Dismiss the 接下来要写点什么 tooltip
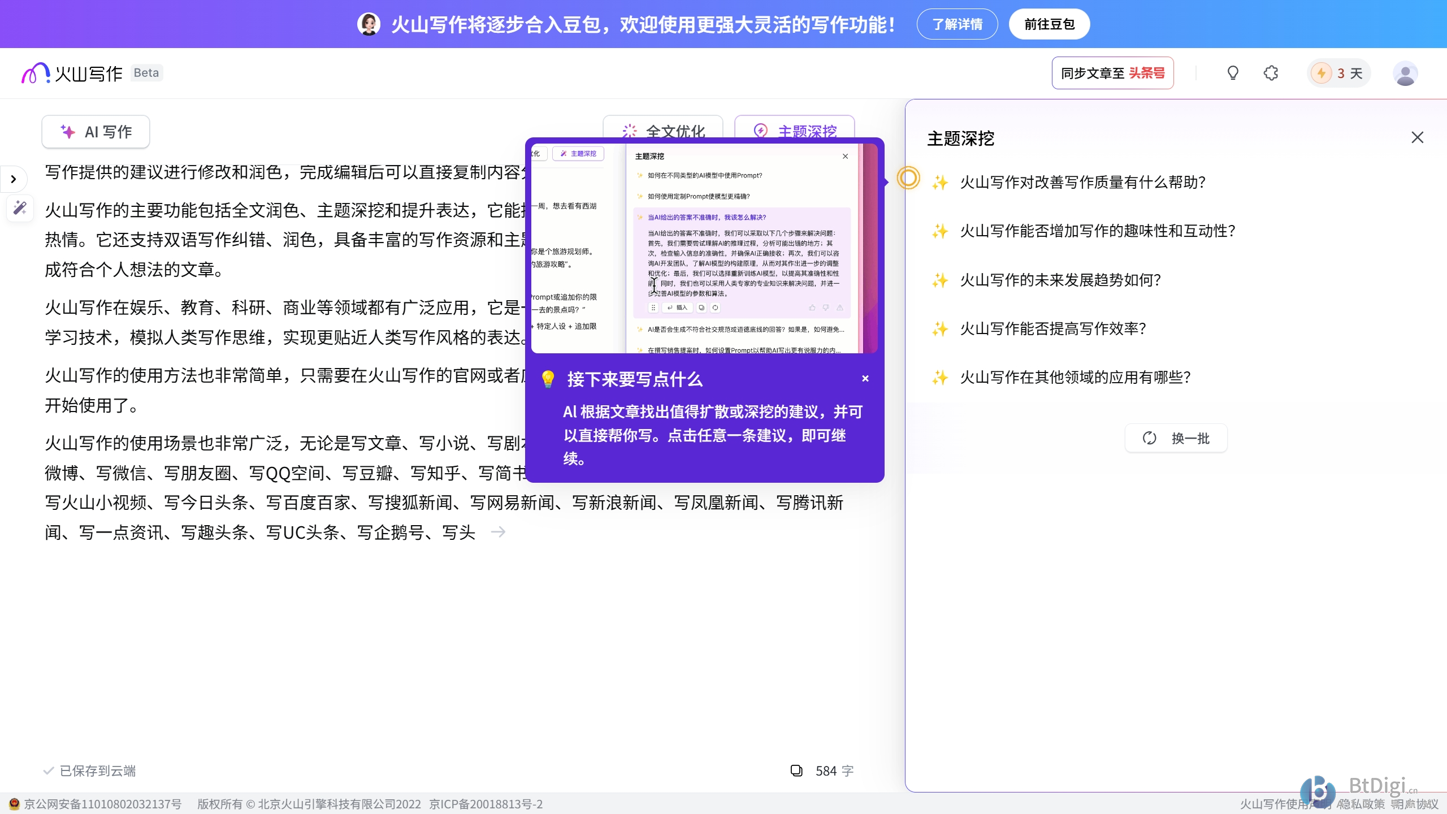This screenshot has width=1447, height=814. coord(865,379)
